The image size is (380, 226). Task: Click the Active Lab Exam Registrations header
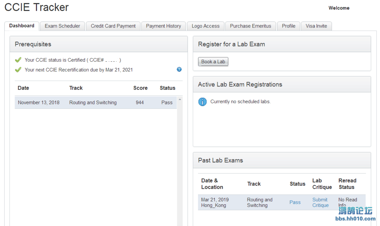282,85
